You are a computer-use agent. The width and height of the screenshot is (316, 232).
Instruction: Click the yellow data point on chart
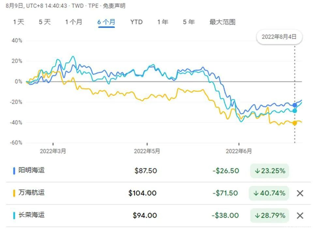(295, 123)
